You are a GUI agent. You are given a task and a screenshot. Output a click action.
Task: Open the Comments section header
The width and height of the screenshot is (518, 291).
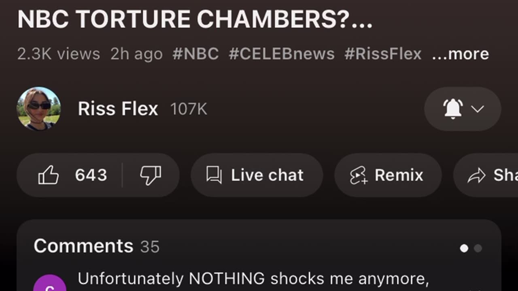tap(83, 246)
